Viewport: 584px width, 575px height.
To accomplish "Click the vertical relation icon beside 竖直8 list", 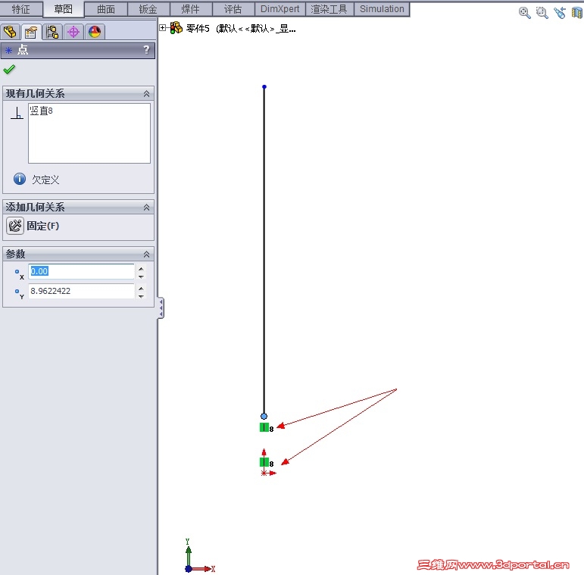I will click(x=17, y=113).
